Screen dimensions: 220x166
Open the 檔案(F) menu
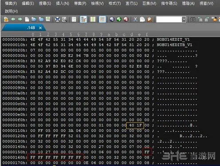tap(11, 4)
